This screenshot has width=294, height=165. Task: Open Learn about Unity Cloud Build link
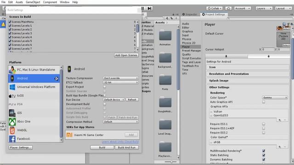(120, 142)
